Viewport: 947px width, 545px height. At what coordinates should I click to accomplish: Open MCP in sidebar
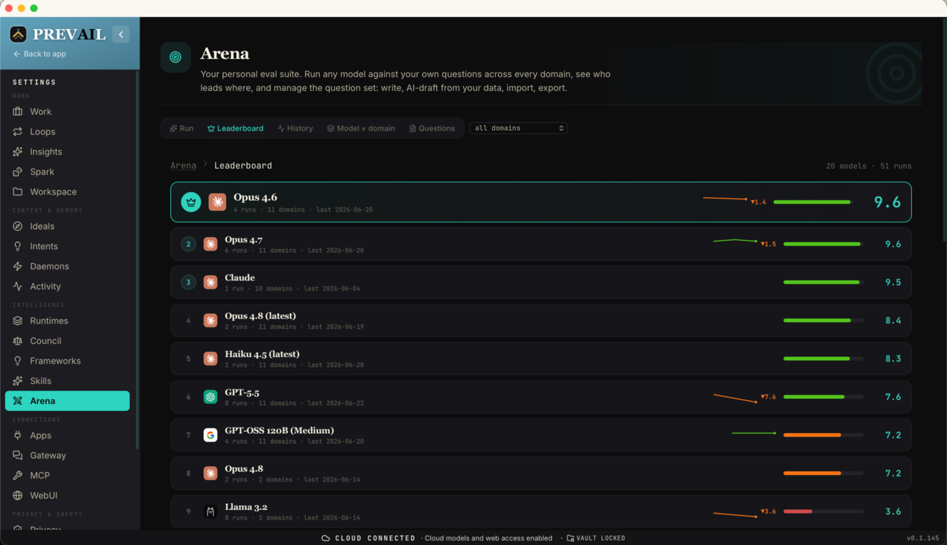(x=67, y=476)
